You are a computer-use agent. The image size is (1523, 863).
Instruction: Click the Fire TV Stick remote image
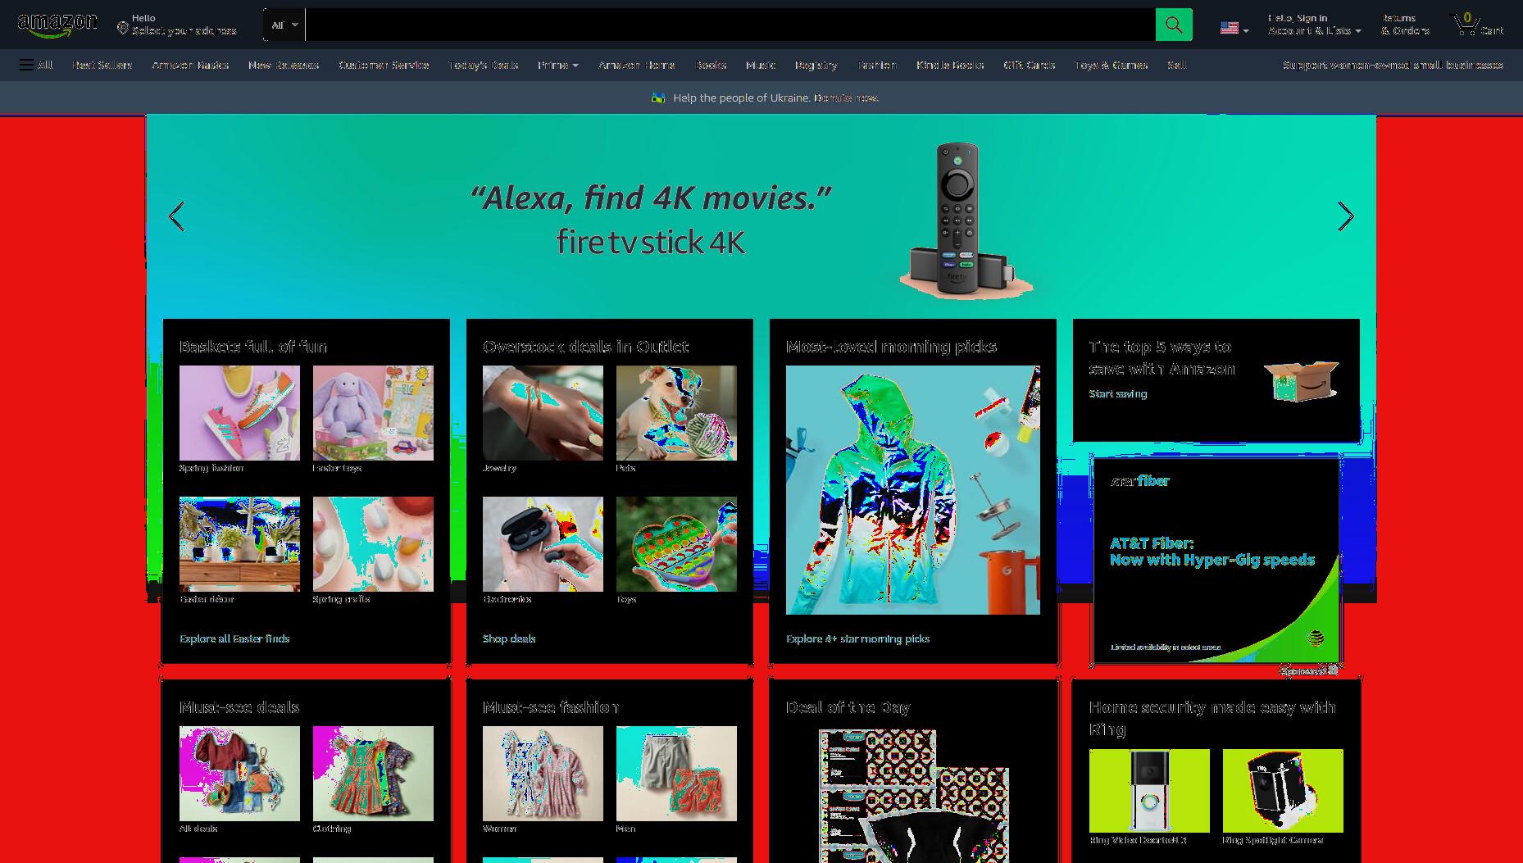[x=966, y=220]
